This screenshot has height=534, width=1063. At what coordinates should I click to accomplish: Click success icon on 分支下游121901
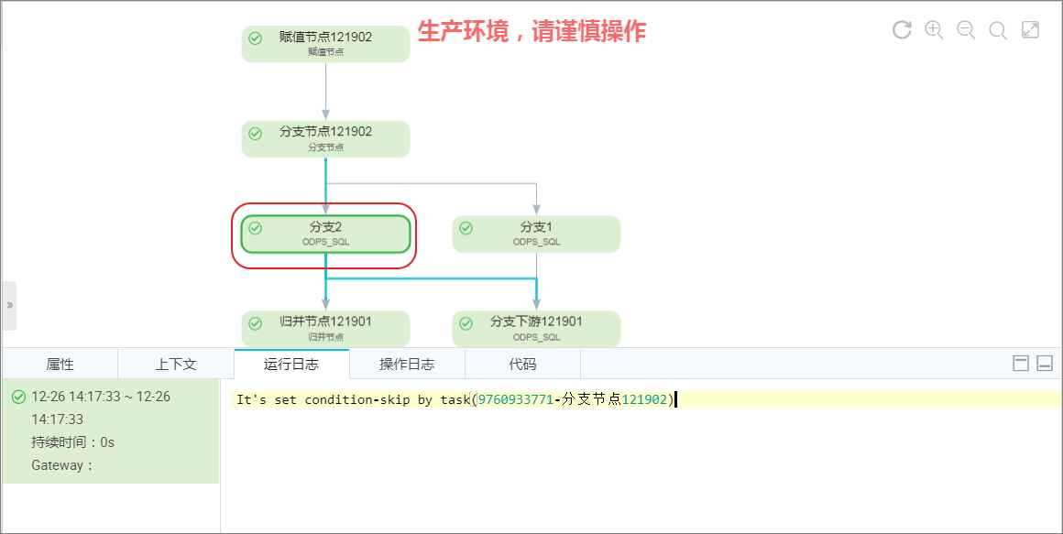pyautogui.click(x=466, y=323)
